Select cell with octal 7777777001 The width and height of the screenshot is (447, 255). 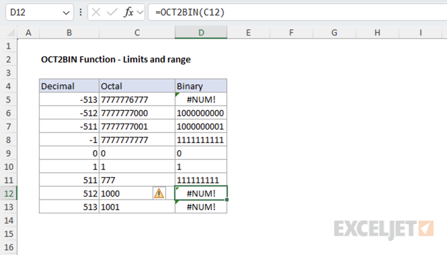click(x=137, y=126)
